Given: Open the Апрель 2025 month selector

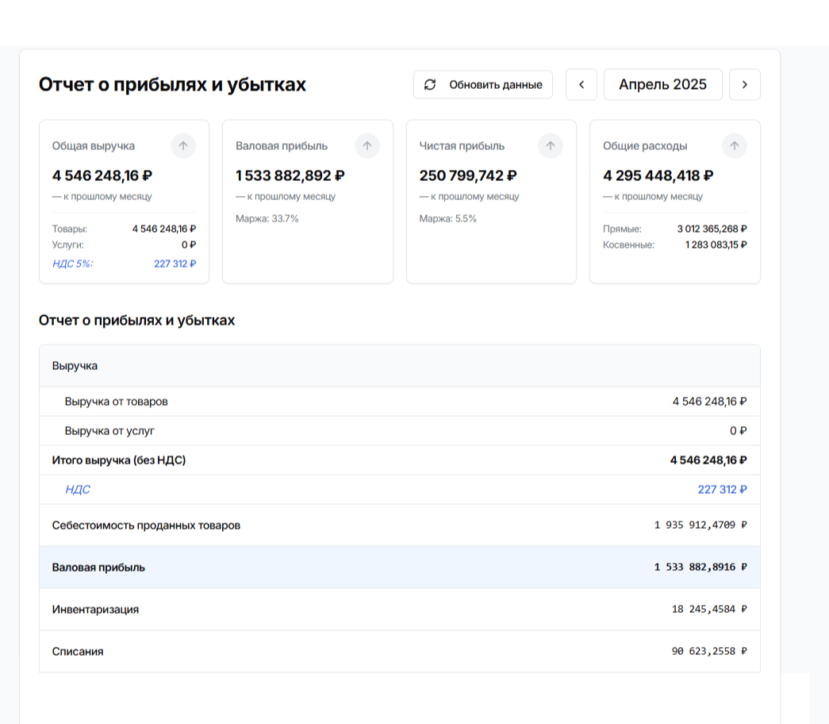Looking at the screenshot, I should [662, 85].
